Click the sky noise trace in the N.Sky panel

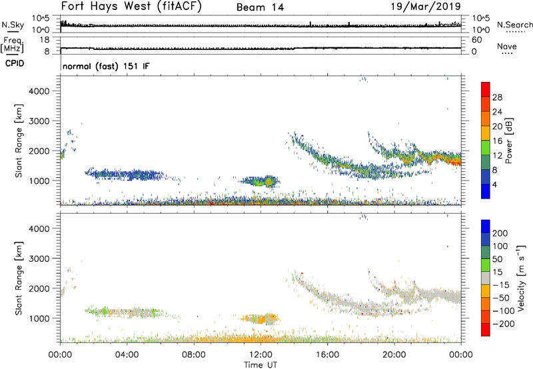[x=261, y=25]
